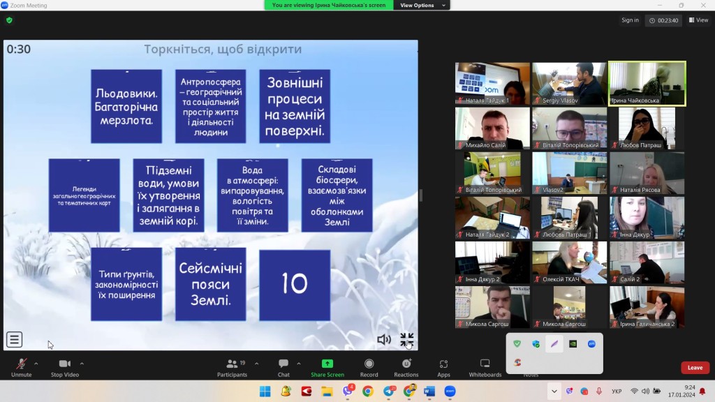715x402 pixels.
Task: Open the View Options dropdown
Action: pyautogui.click(x=421, y=5)
